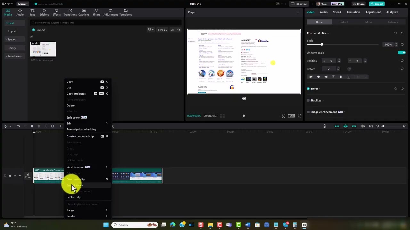
Task: Toggle the Uniform scale switch
Action: tap(401, 53)
